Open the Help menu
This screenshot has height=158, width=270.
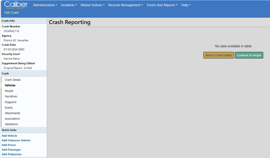186,5
